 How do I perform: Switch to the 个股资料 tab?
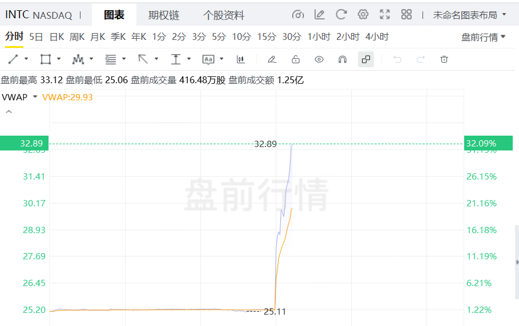click(224, 15)
